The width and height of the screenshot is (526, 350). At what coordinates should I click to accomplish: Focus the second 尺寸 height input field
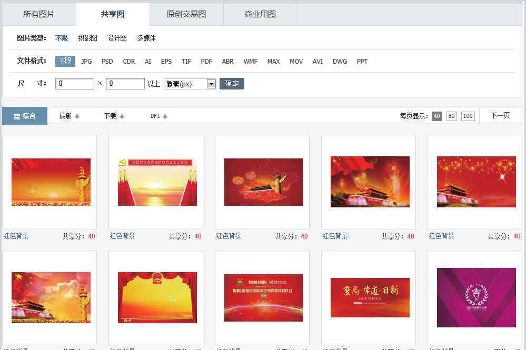click(x=125, y=84)
